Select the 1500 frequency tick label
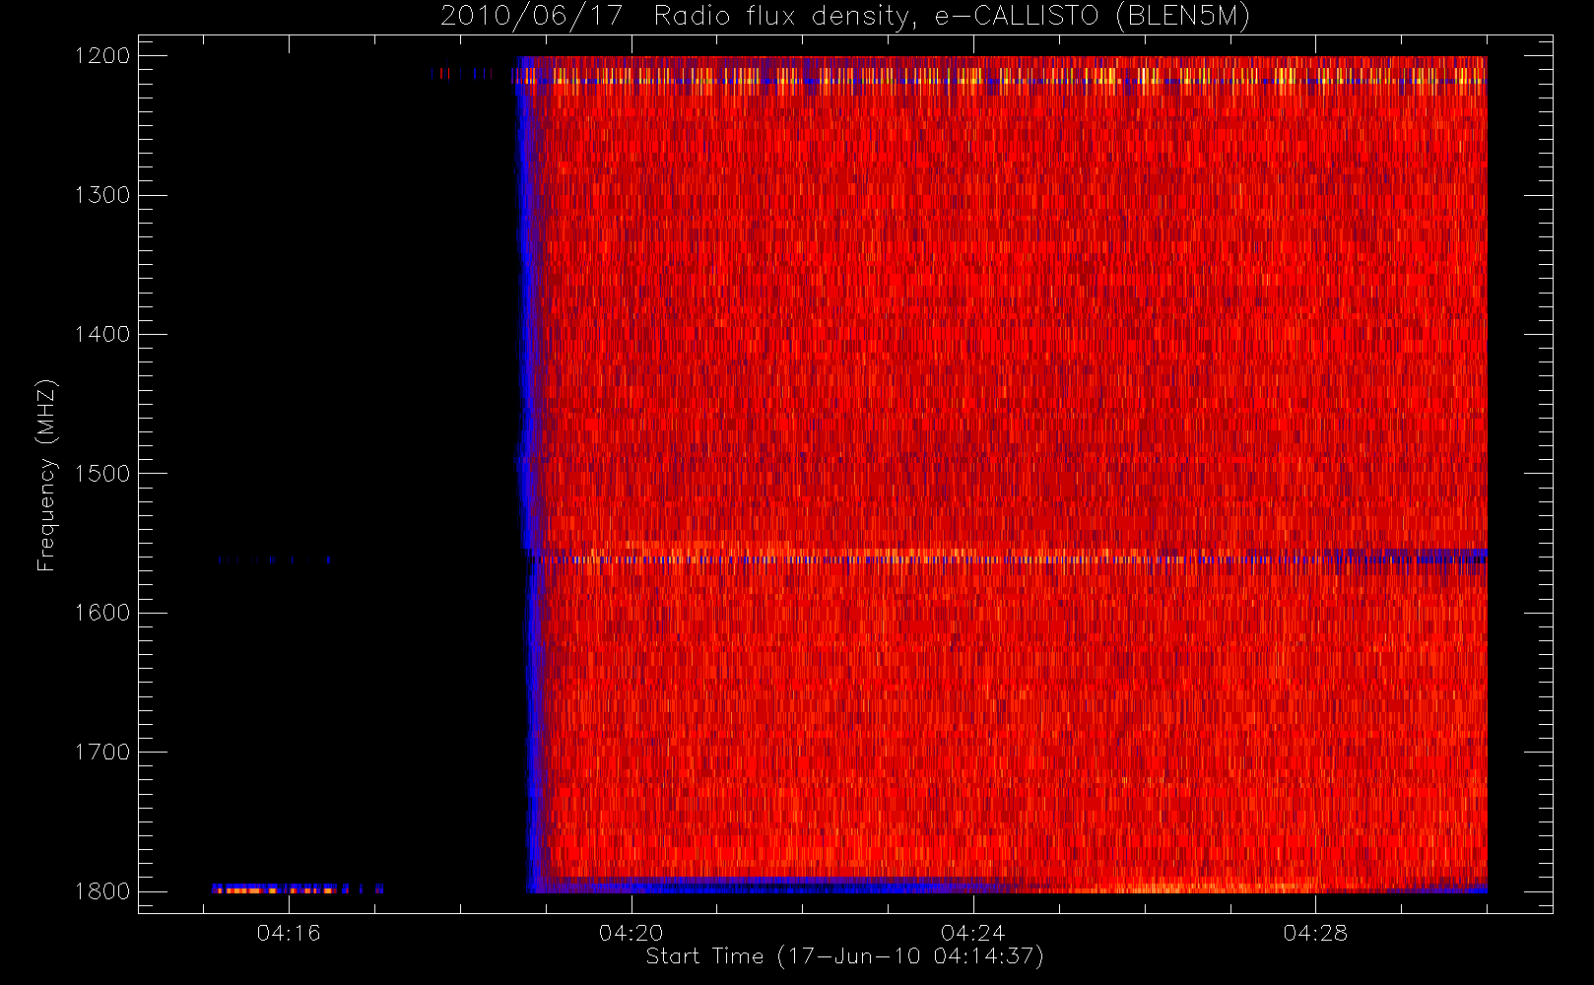This screenshot has height=985, width=1594. tap(102, 474)
